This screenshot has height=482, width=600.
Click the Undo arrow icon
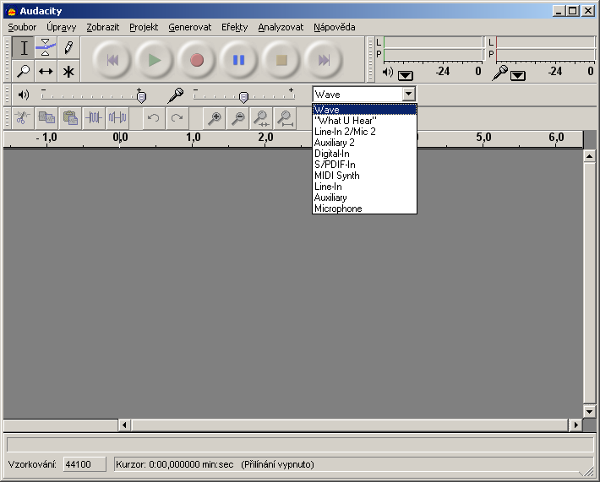coord(153,118)
